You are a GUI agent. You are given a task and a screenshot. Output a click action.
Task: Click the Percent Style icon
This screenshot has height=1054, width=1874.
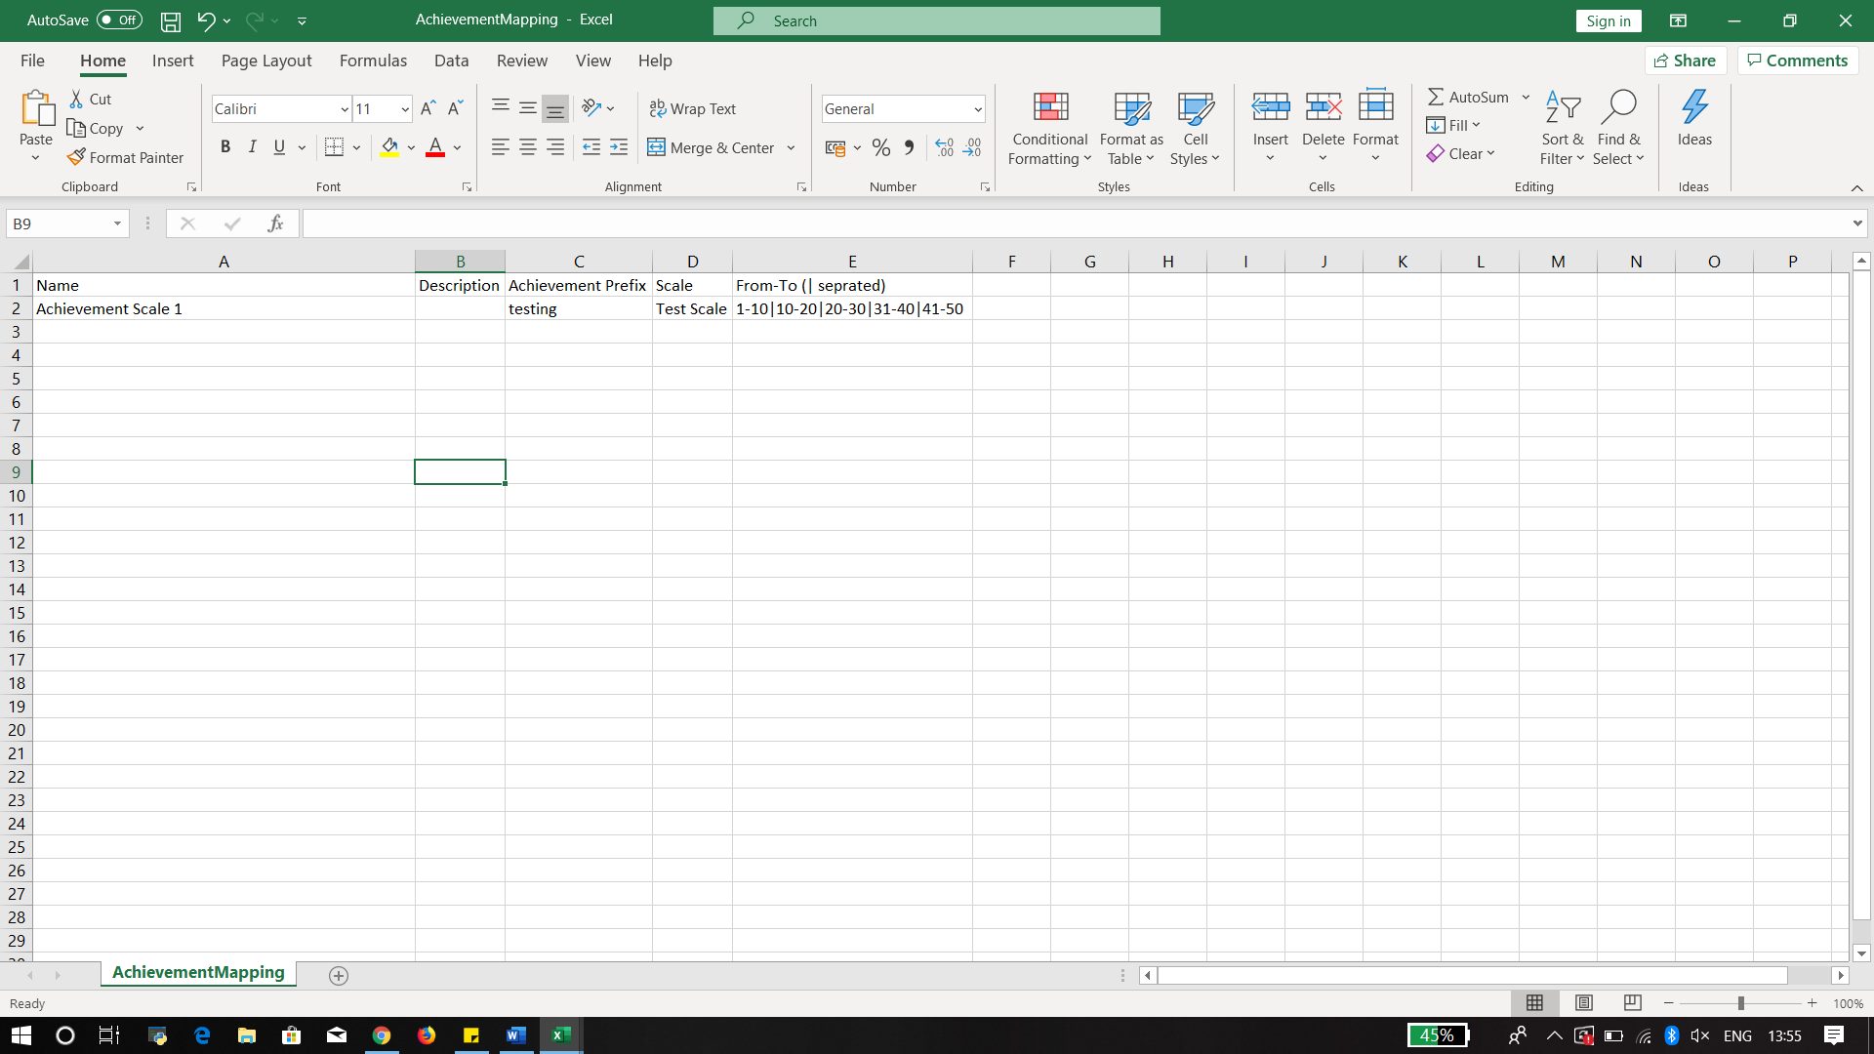881,147
